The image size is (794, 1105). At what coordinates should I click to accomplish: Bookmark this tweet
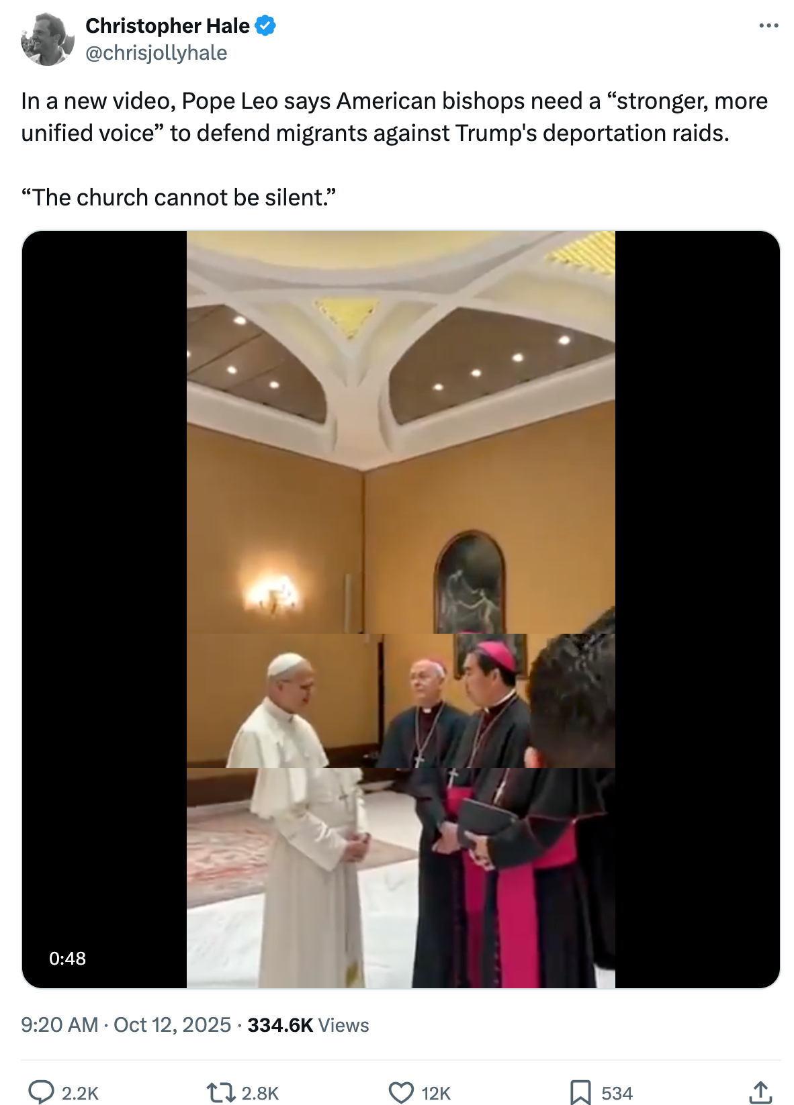point(580,1093)
